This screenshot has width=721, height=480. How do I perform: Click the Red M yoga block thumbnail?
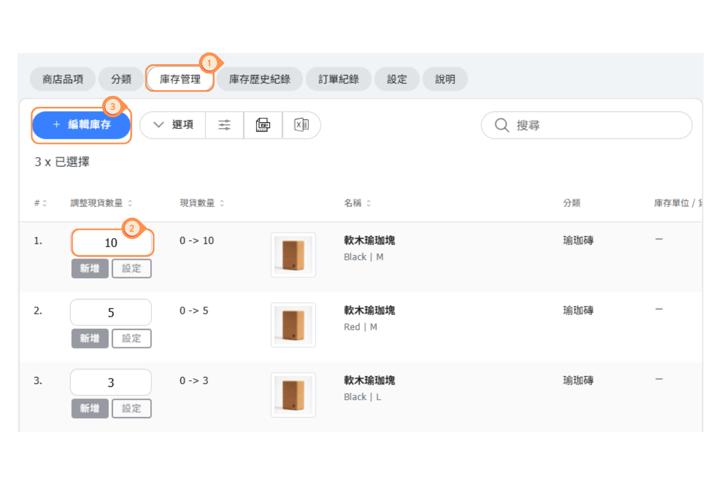293,325
